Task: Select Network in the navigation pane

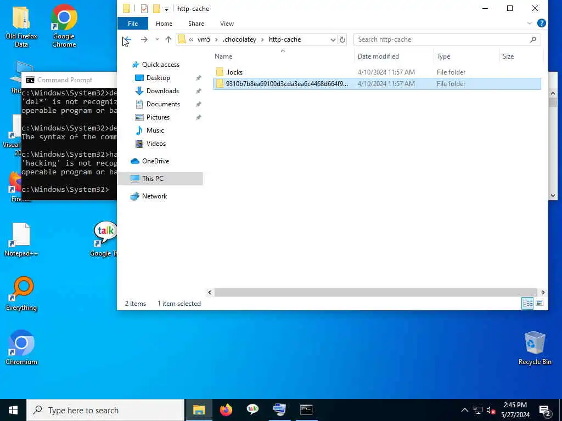Action: point(154,196)
